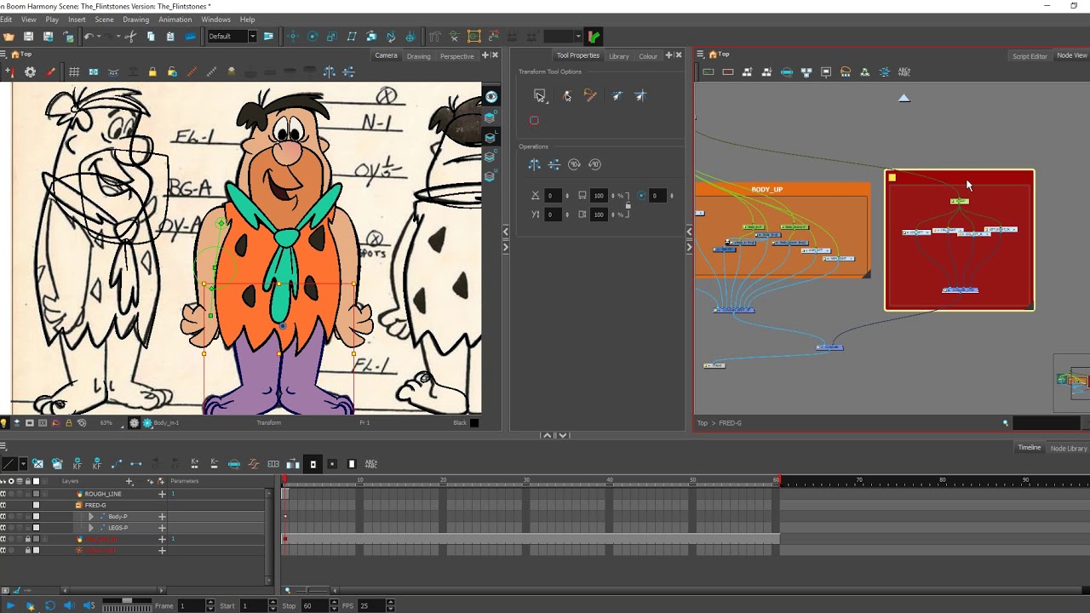Switch to the Drawing tab

[x=418, y=56]
